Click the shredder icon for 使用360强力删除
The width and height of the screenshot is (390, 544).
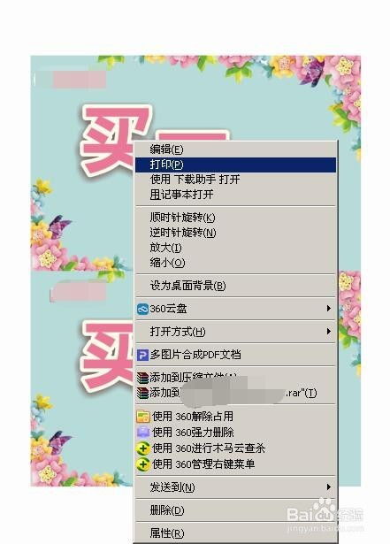(x=142, y=432)
